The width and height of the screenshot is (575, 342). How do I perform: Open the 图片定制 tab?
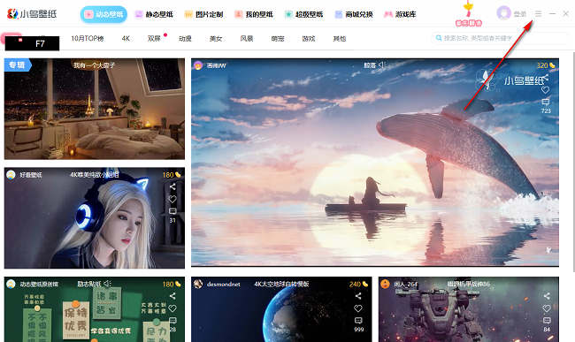203,14
